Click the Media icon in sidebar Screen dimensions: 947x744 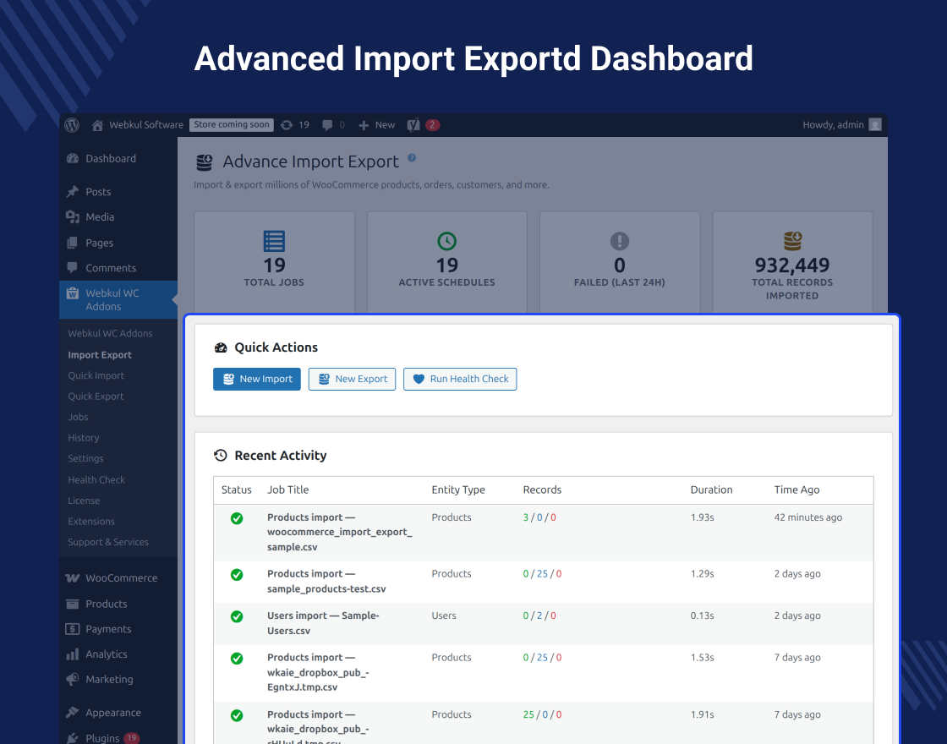pos(73,216)
